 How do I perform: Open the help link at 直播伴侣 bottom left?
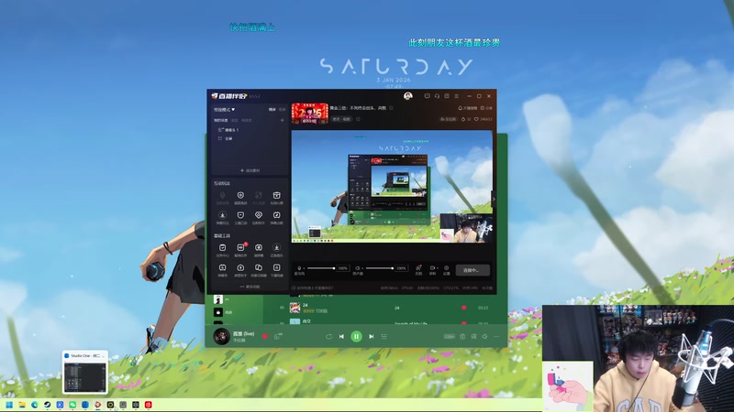(313, 288)
